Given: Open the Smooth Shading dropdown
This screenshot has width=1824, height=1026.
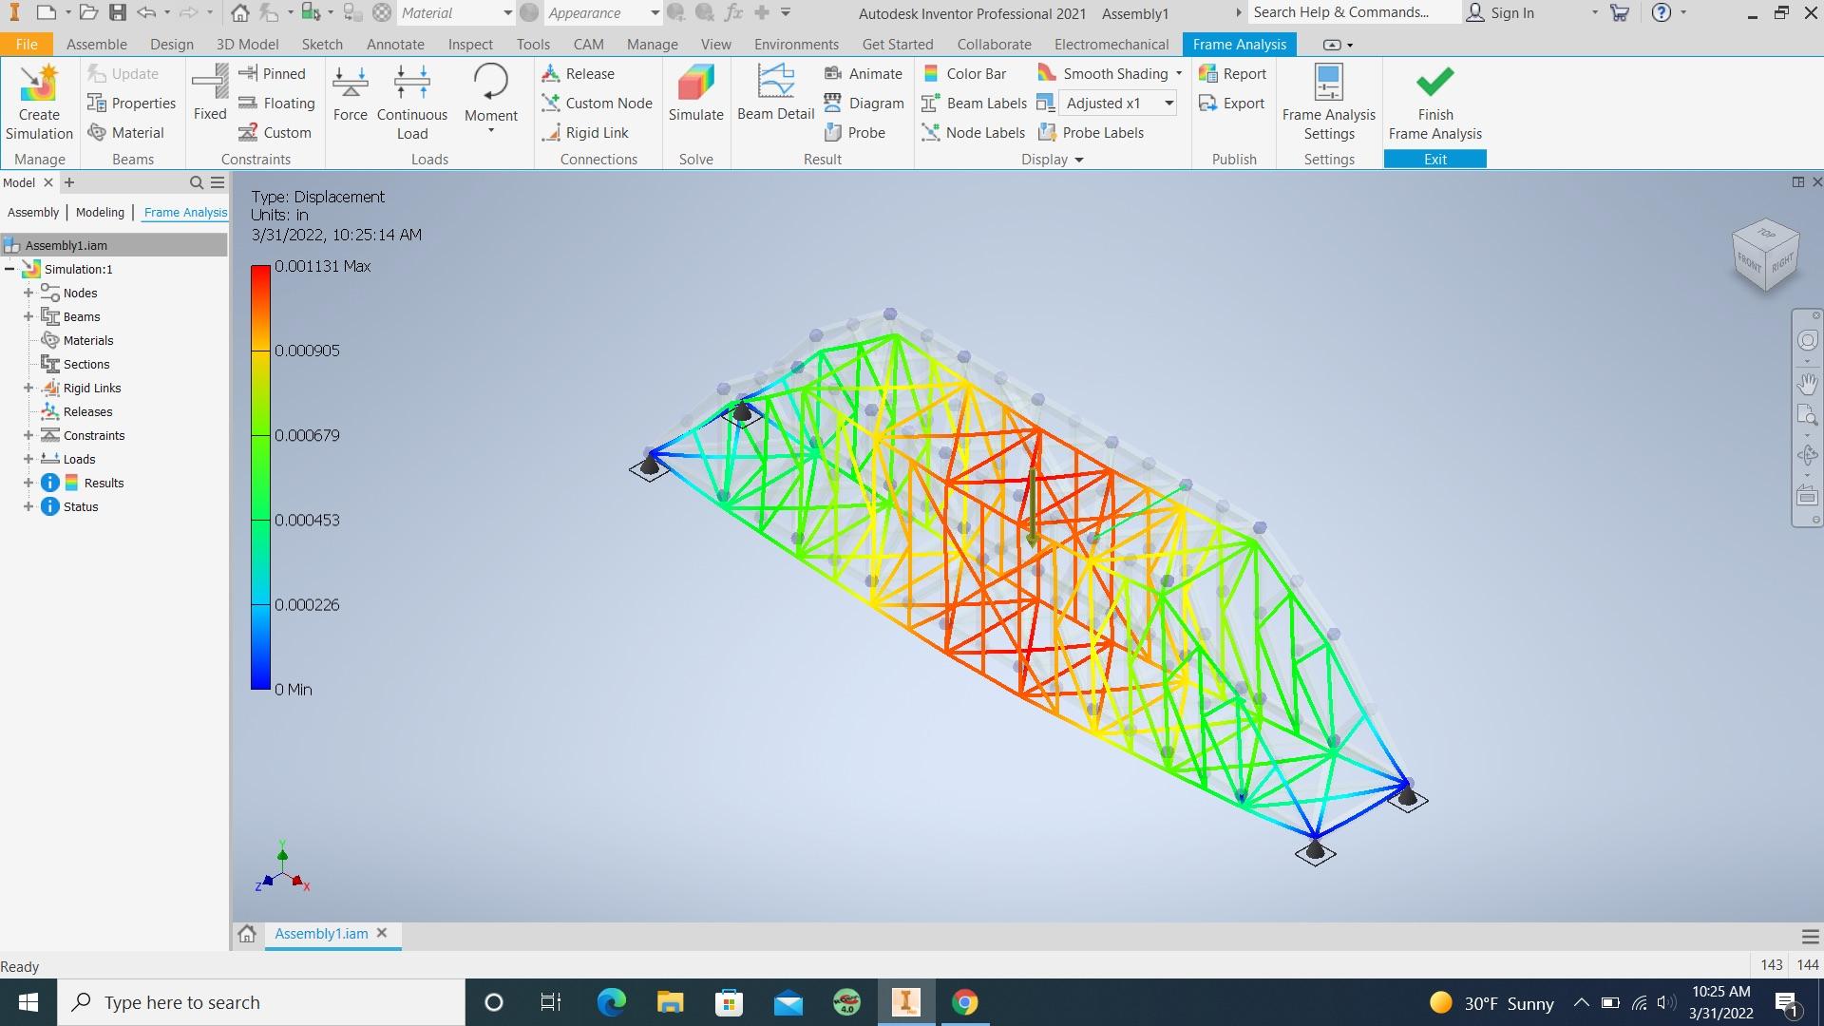Looking at the screenshot, I should pos(1179,73).
